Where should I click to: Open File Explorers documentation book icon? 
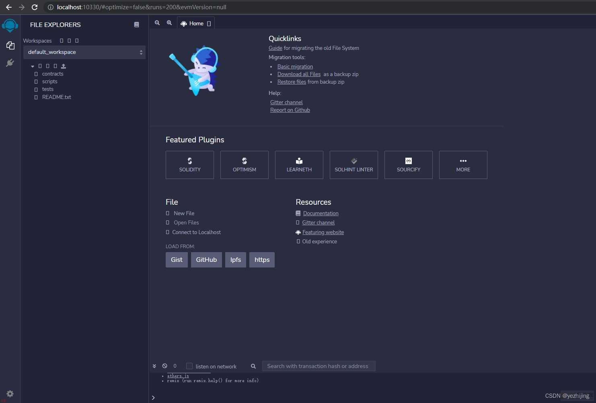coord(137,25)
